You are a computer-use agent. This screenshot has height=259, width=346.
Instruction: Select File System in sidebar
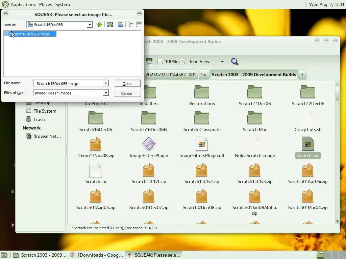(x=42, y=111)
